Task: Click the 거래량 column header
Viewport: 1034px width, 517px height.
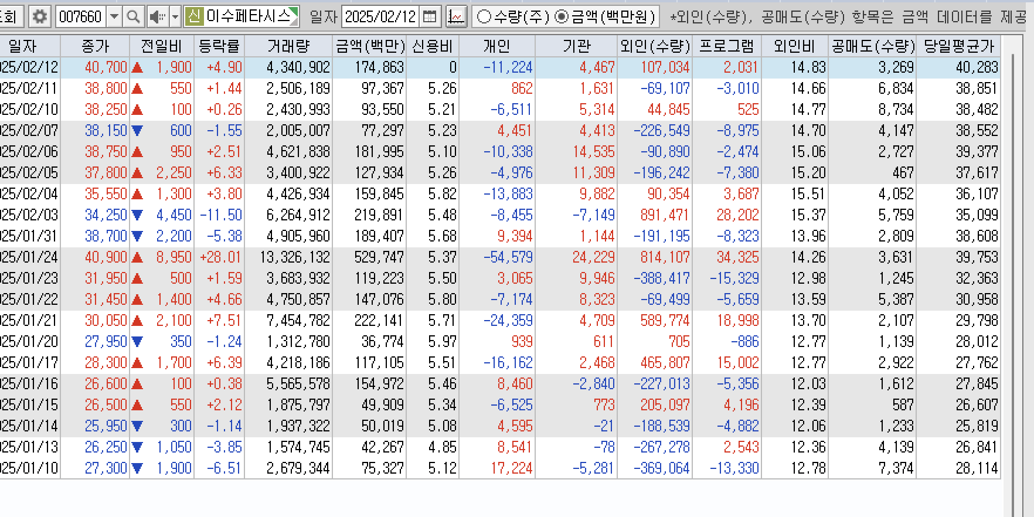Action: tap(288, 46)
